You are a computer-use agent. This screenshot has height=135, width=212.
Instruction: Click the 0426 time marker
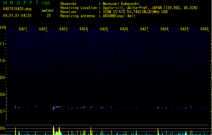click(124, 29)
